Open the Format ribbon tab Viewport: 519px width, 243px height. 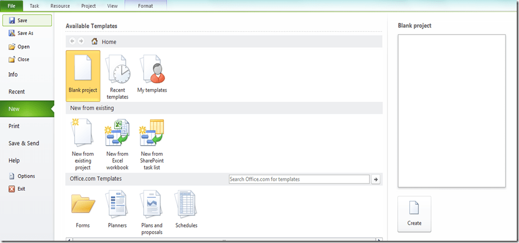tap(145, 6)
